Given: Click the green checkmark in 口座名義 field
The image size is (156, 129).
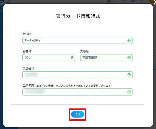Looking at the screenshot, I should (129, 92).
